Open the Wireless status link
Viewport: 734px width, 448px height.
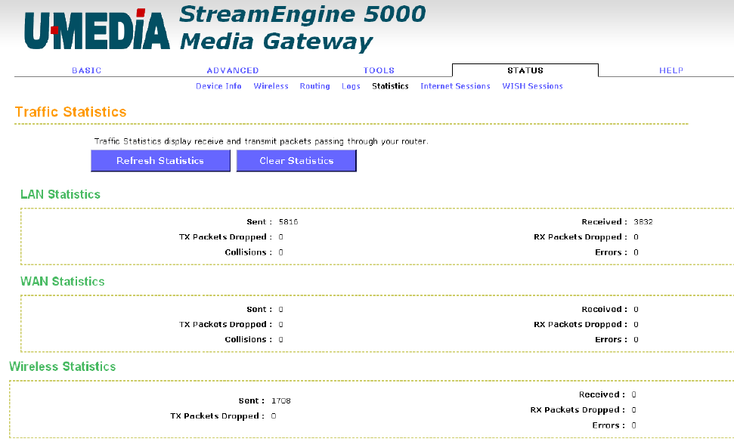[271, 86]
